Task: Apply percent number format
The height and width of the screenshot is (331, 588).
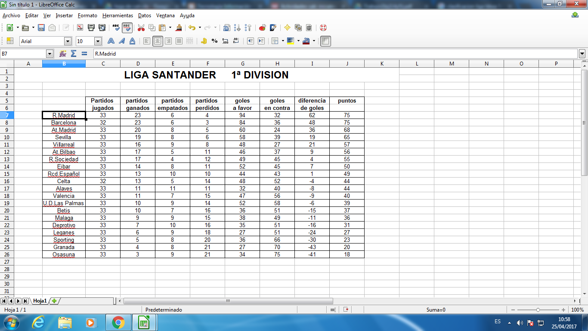Action: (214, 41)
